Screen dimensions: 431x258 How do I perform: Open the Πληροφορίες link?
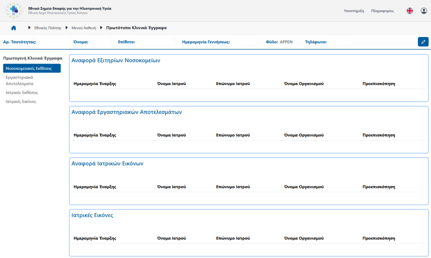[382, 11]
